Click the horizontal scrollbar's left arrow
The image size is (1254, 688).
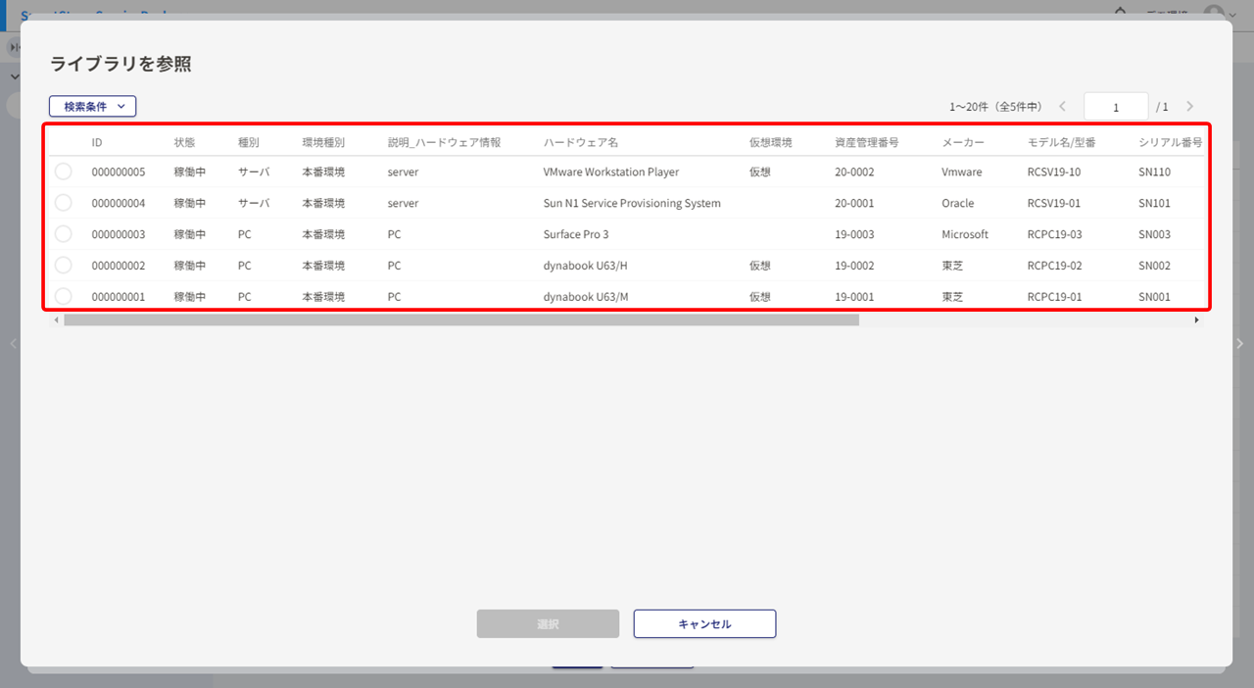56,320
